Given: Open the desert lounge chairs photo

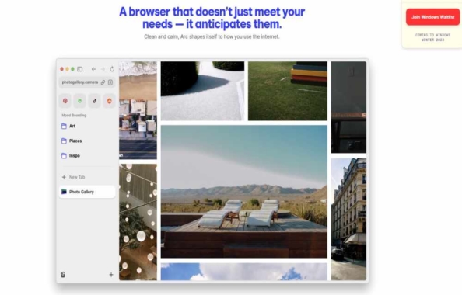Looking at the screenshot, I should coord(244,192).
